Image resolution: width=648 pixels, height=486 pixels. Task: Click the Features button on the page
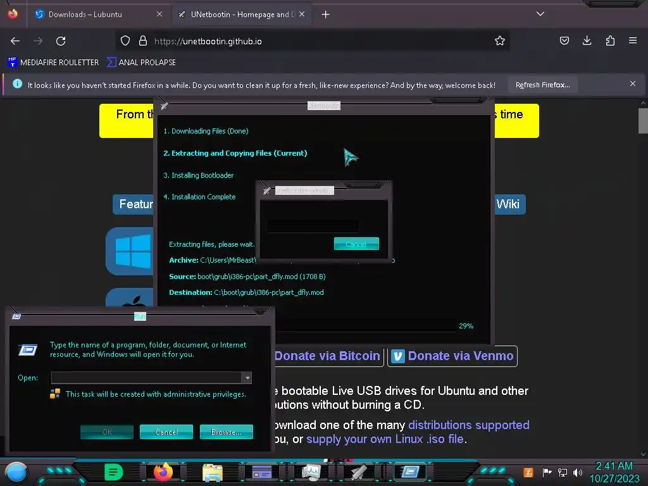point(134,204)
